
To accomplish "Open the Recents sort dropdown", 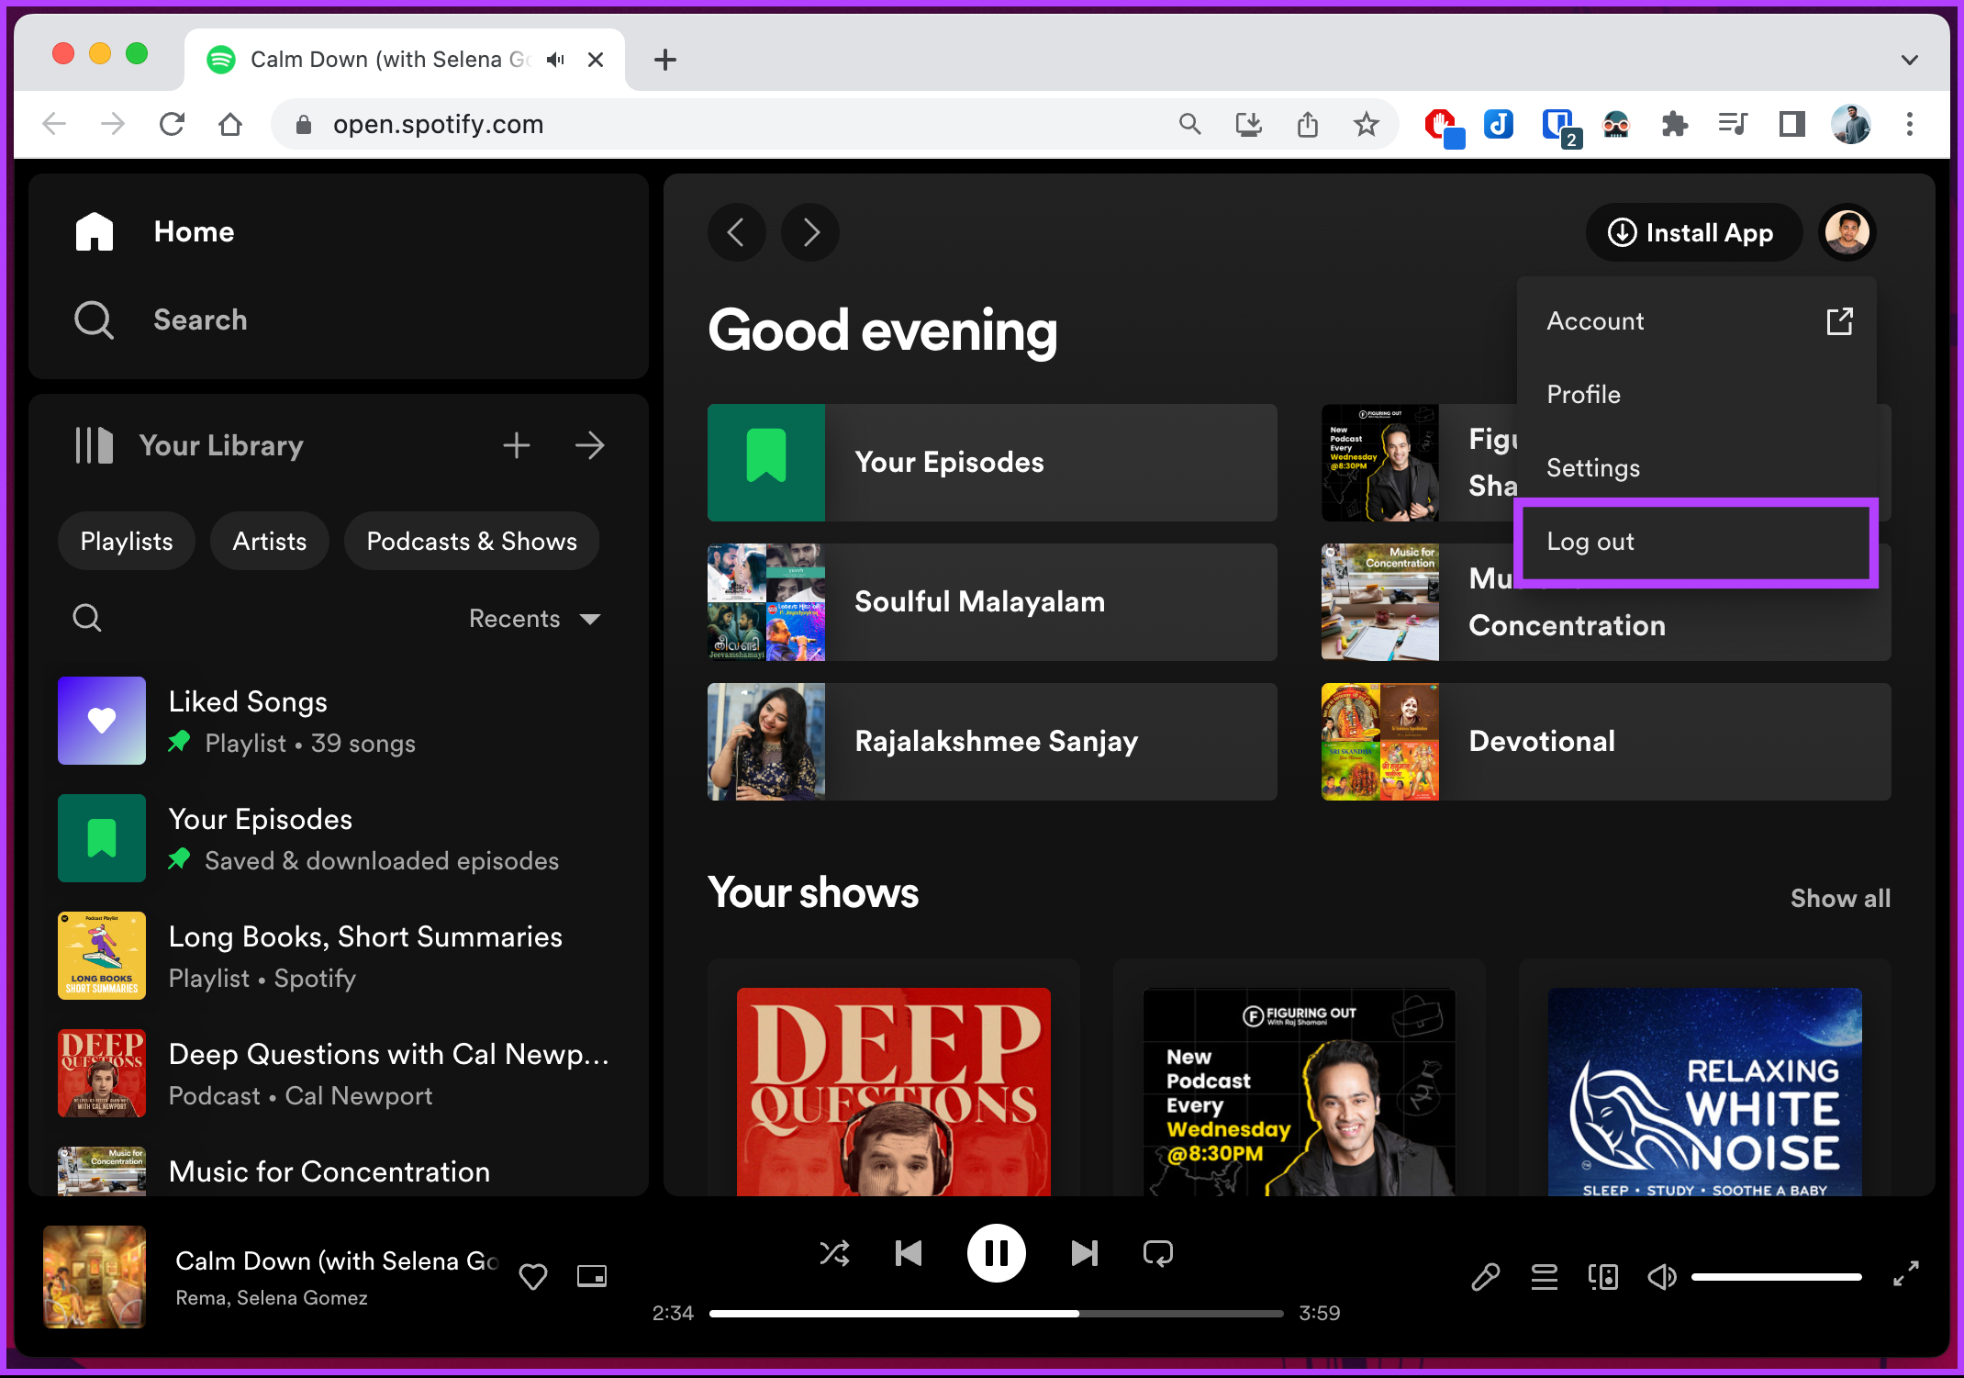I will [x=535, y=619].
